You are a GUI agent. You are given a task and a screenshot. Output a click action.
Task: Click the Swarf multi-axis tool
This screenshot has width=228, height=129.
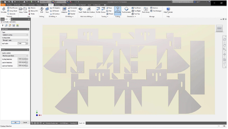[x=80, y=10]
